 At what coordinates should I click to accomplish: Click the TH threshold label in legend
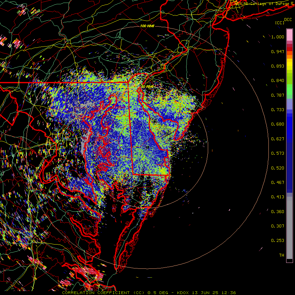[x=282, y=255]
